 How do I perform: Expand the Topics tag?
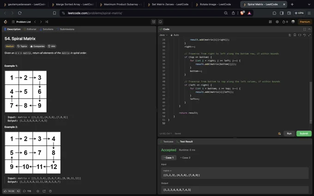coord(22,46)
